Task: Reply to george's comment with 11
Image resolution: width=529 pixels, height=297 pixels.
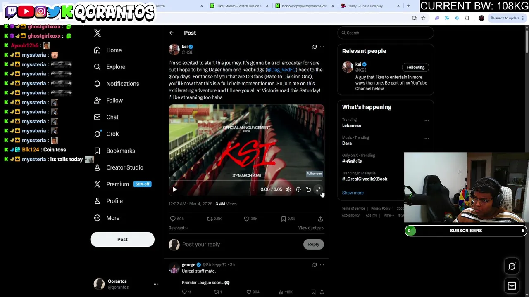Action: point(184,292)
